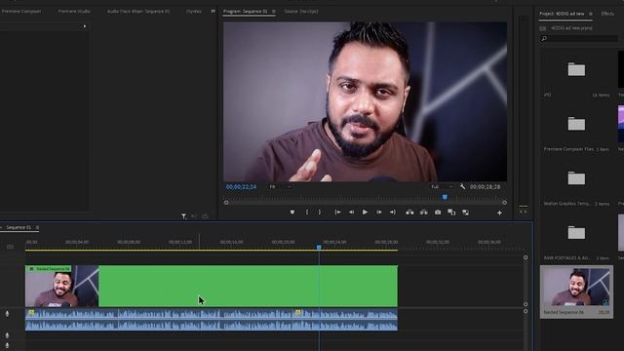This screenshot has width=624, height=351.
Task: Click timeline ruler mark 00;00;16;00
Action: click(x=232, y=242)
